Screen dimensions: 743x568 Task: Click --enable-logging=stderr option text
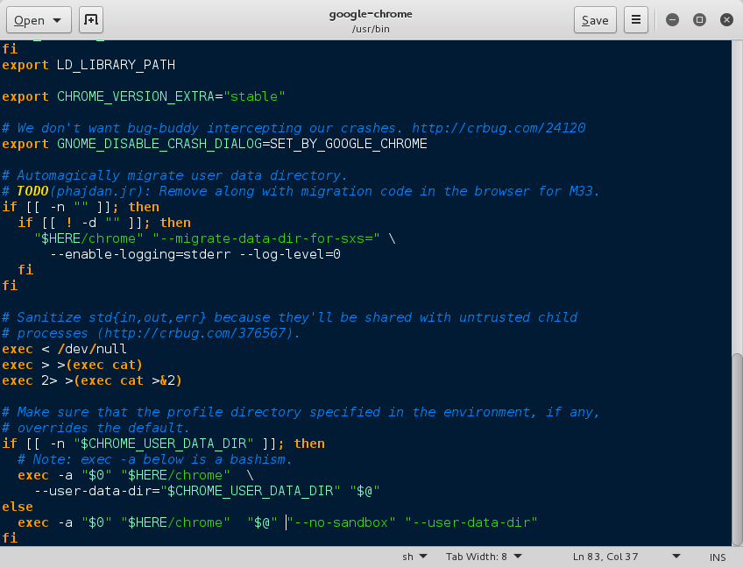pos(140,254)
